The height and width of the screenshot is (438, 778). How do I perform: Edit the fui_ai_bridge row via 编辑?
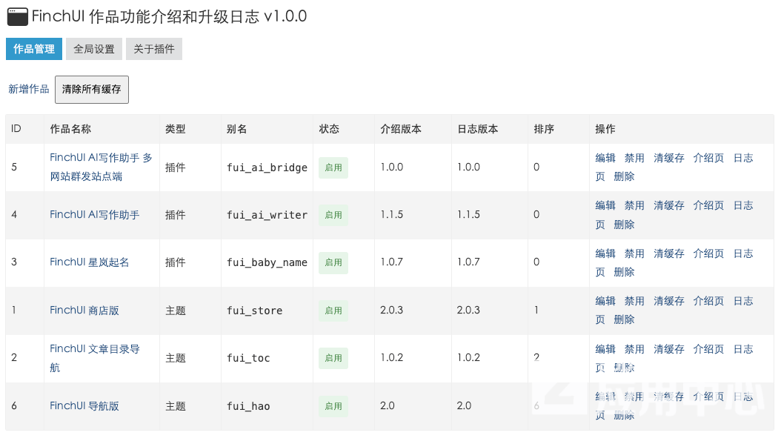tap(605, 158)
